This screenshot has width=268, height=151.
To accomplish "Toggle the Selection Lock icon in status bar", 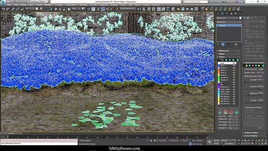I will (x=151, y=141).
